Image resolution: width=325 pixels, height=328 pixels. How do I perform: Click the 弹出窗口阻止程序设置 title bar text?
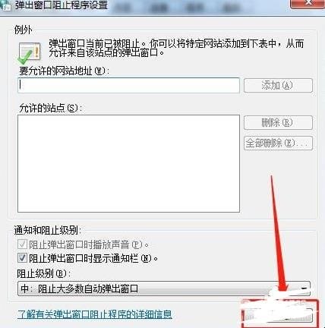click(62, 5)
